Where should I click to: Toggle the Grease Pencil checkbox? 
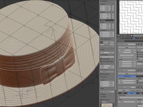pos(102,39)
